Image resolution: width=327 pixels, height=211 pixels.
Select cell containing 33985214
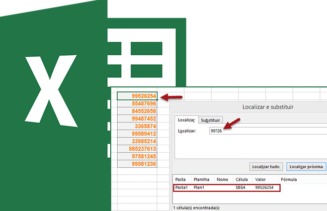tap(137, 141)
